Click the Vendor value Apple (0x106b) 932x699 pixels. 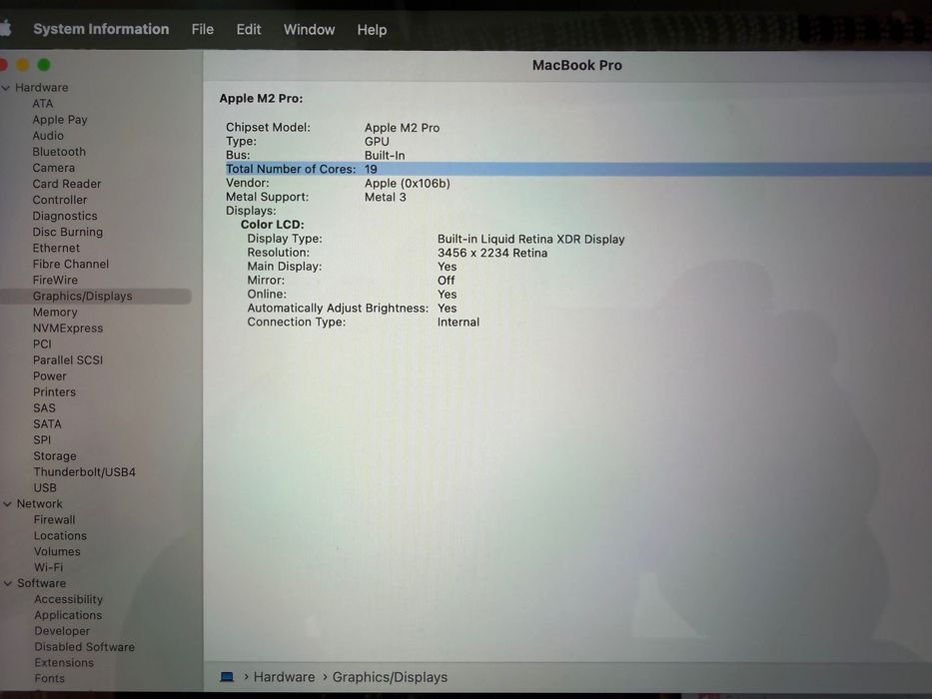pyautogui.click(x=408, y=183)
